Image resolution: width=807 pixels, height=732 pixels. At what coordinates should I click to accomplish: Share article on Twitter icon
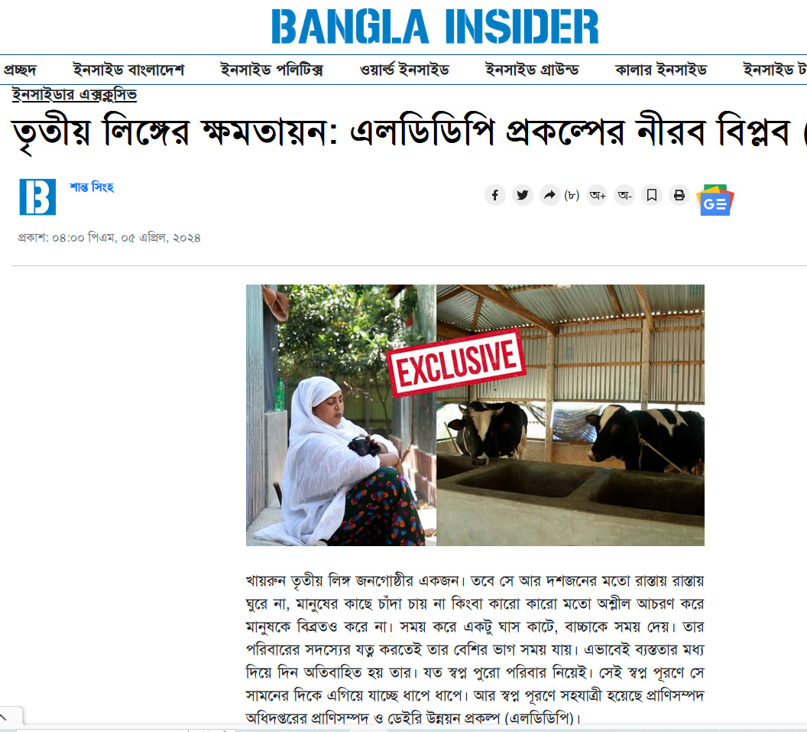click(523, 195)
